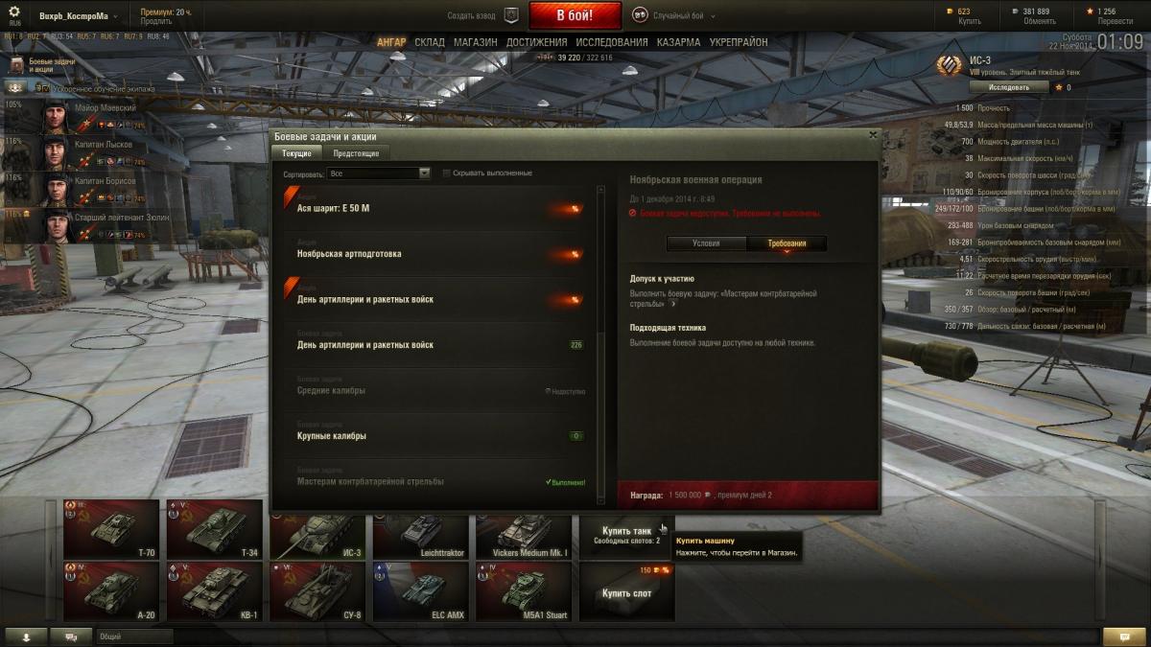Click the random battle mode icon
This screenshot has width=1151, height=647.
(x=640, y=15)
